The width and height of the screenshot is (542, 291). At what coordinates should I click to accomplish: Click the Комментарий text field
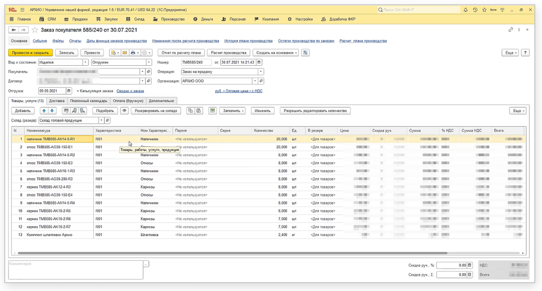coord(75,269)
